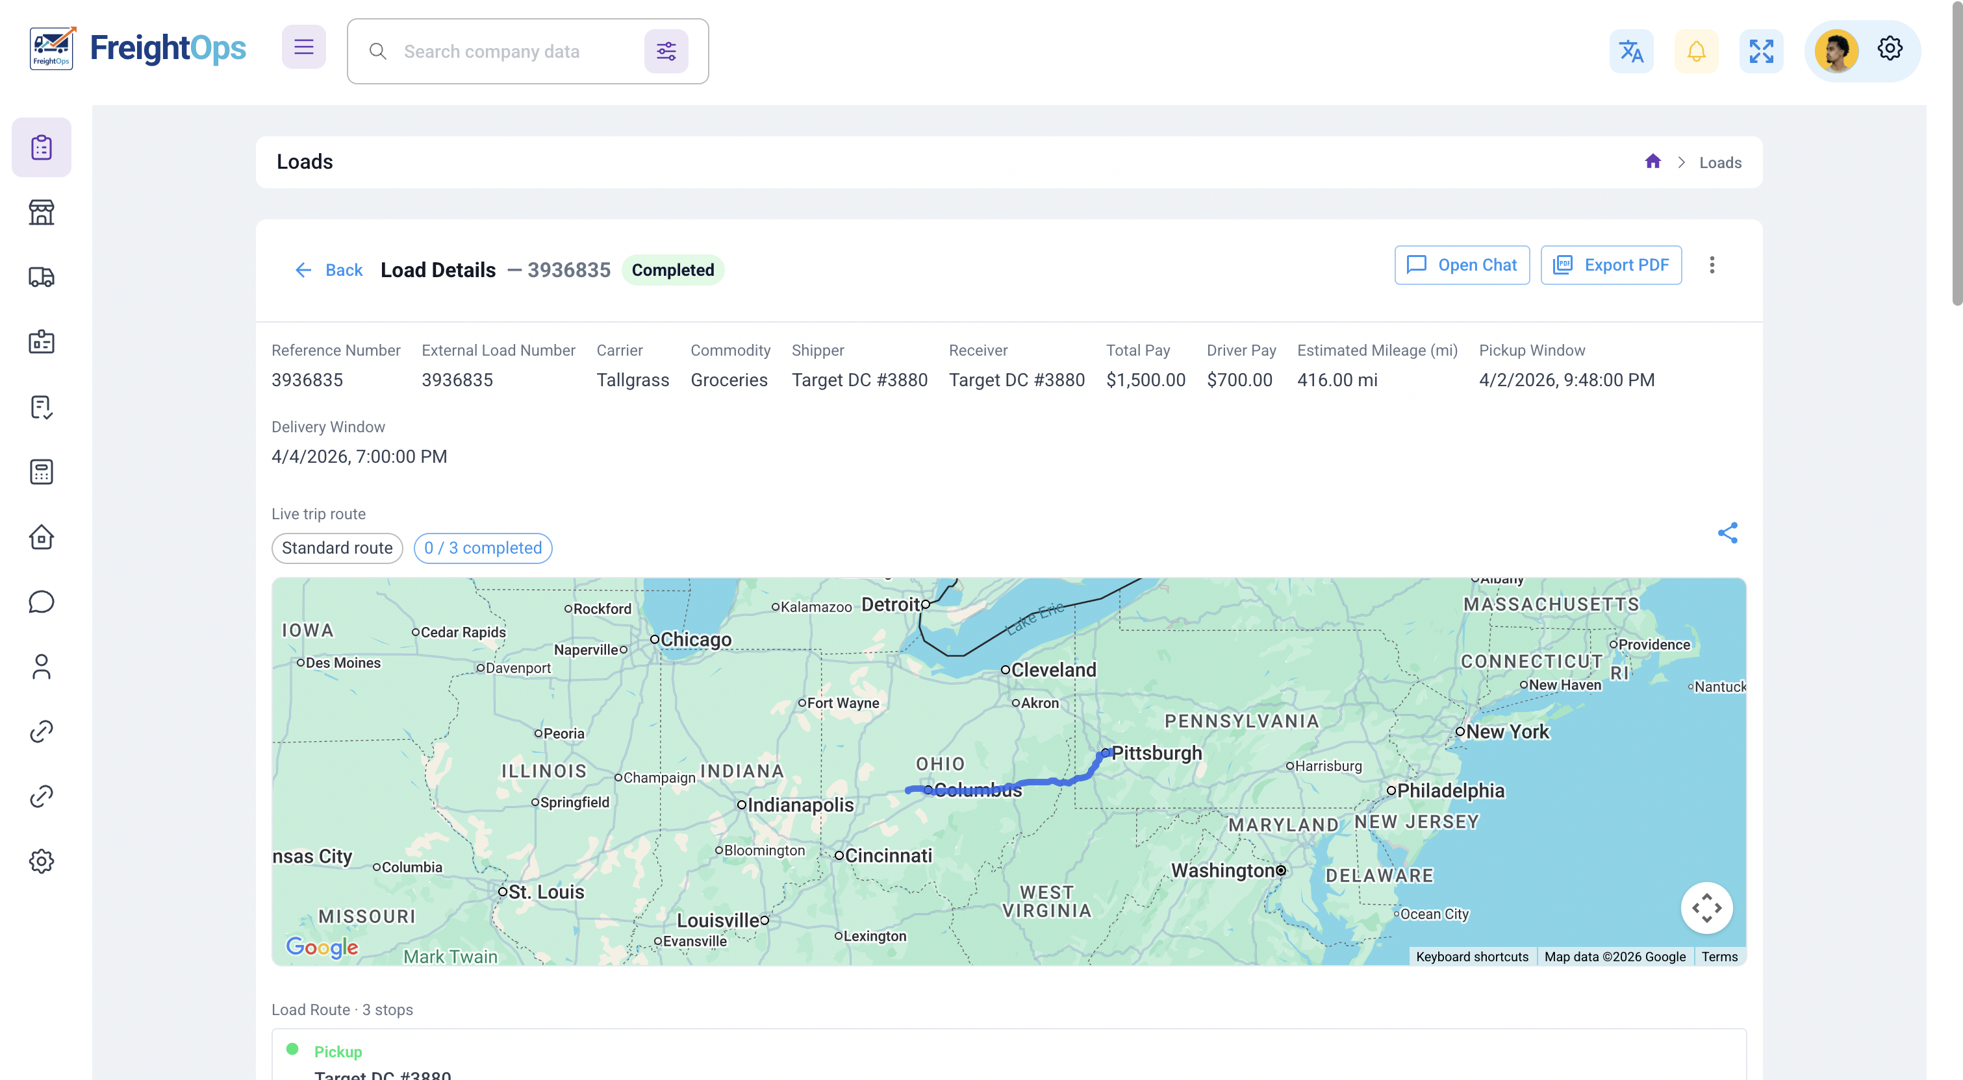The width and height of the screenshot is (1963, 1080).
Task: Select pickup window 4/2/2026, 9:48:00 PM
Action: coord(1567,380)
